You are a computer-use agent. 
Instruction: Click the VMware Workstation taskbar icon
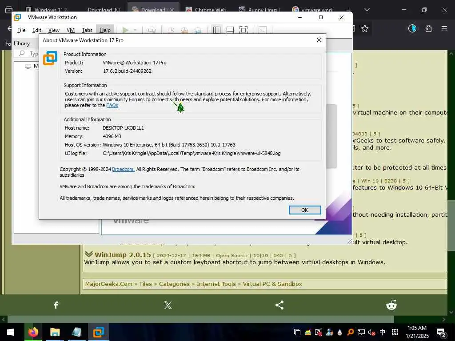click(x=98, y=332)
